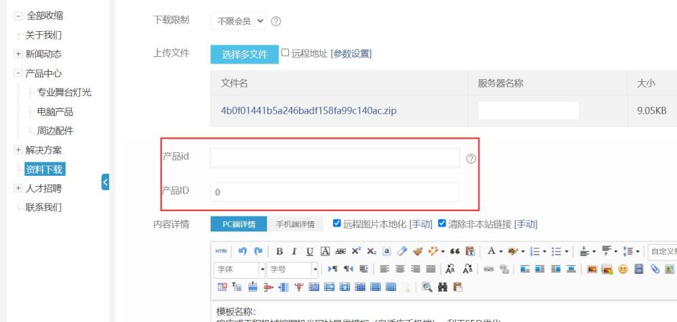This screenshot has width=677, height=322.
Task: Apply superscript formatting
Action: 356,251
